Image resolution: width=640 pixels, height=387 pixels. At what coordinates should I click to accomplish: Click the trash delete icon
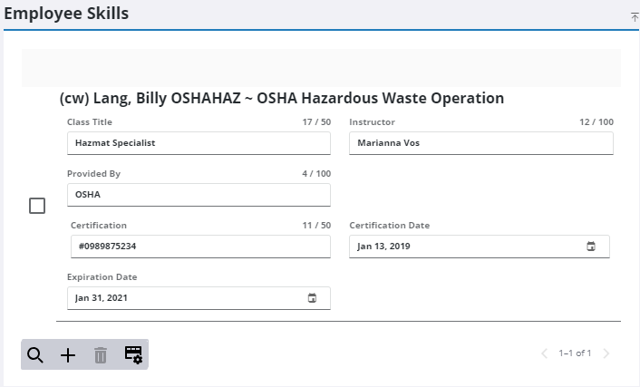coord(101,355)
